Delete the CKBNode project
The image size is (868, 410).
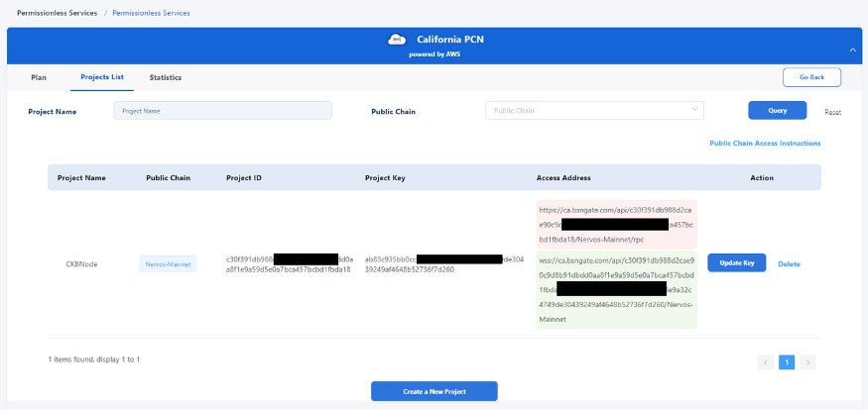point(789,264)
